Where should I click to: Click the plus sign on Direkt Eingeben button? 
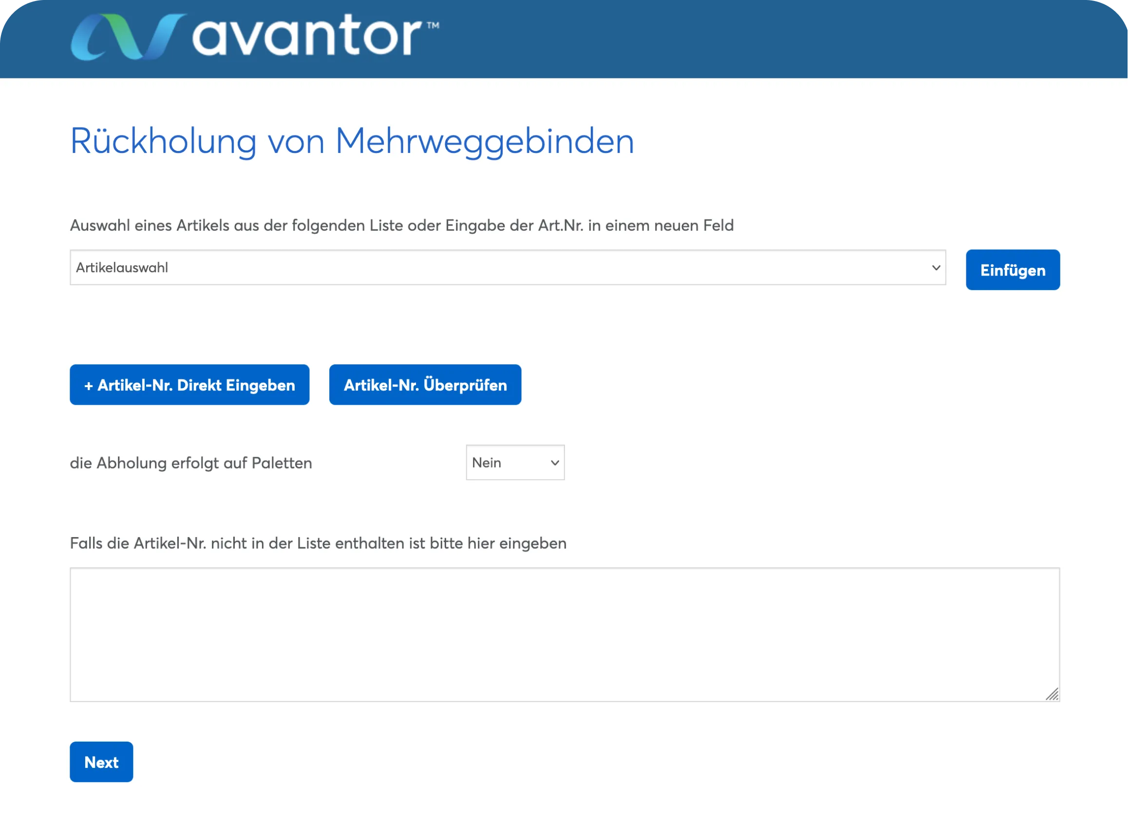[x=89, y=386]
